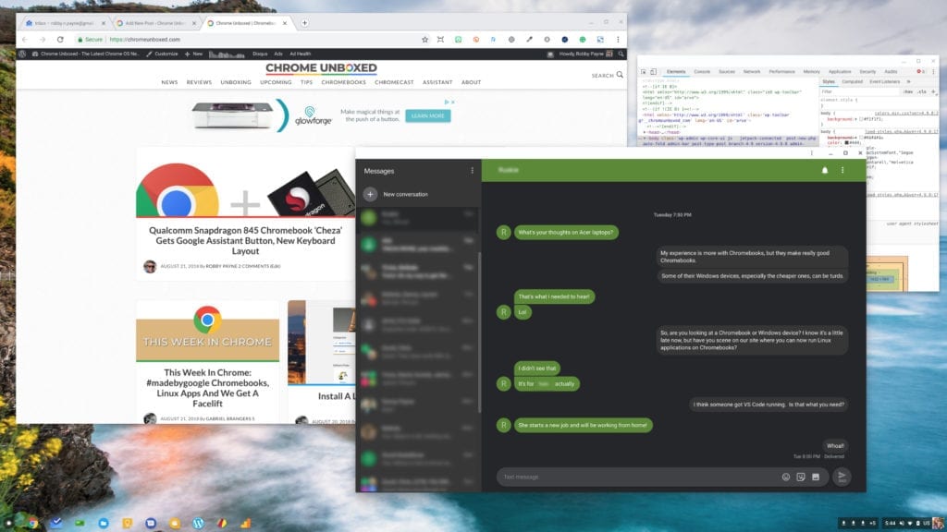947x532 pixels.
Task: Open Gmail from the shelf
Action: (55, 522)
